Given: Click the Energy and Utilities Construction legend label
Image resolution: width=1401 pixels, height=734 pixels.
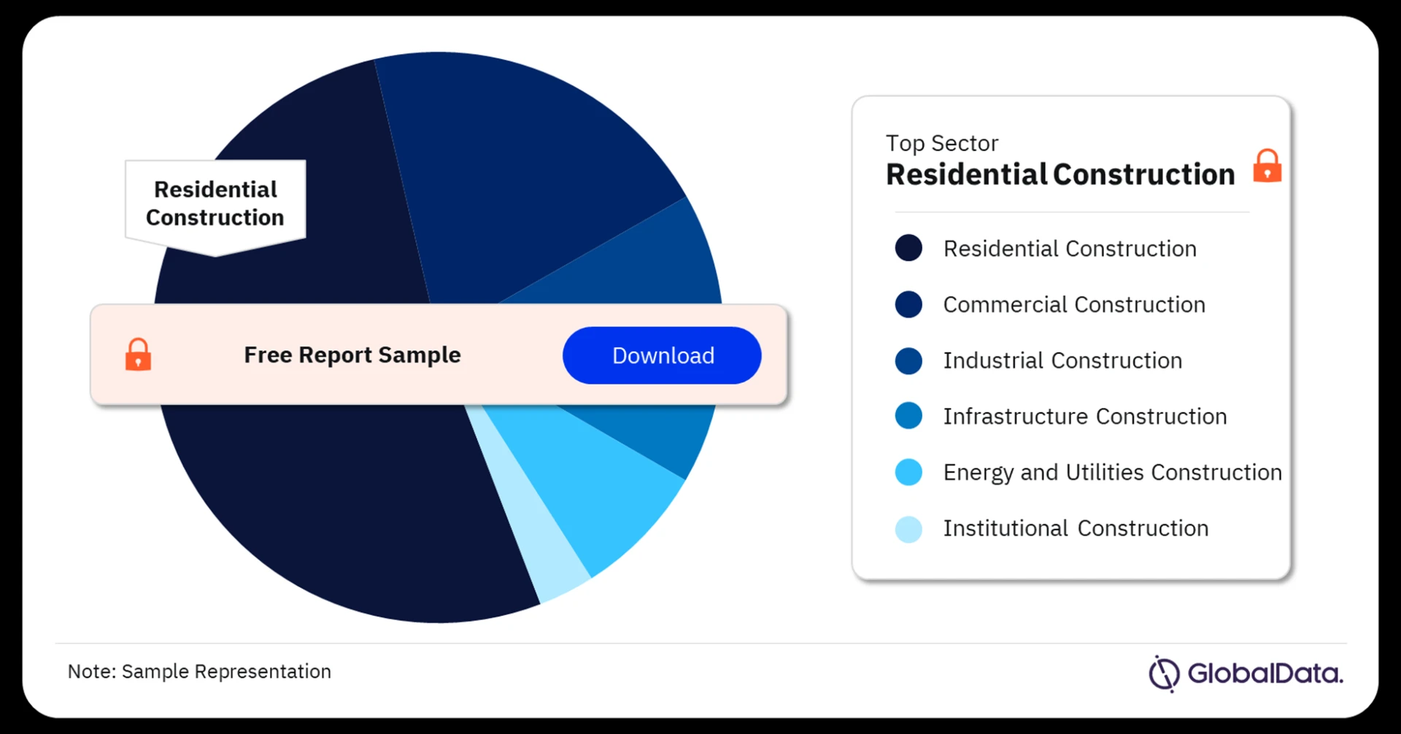Looking at the screenshot, I should click(1111, 472).
